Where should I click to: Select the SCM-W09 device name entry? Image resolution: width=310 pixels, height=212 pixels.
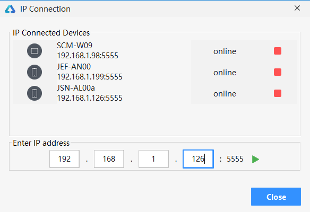pyautogui.click(x=74, y=46)
